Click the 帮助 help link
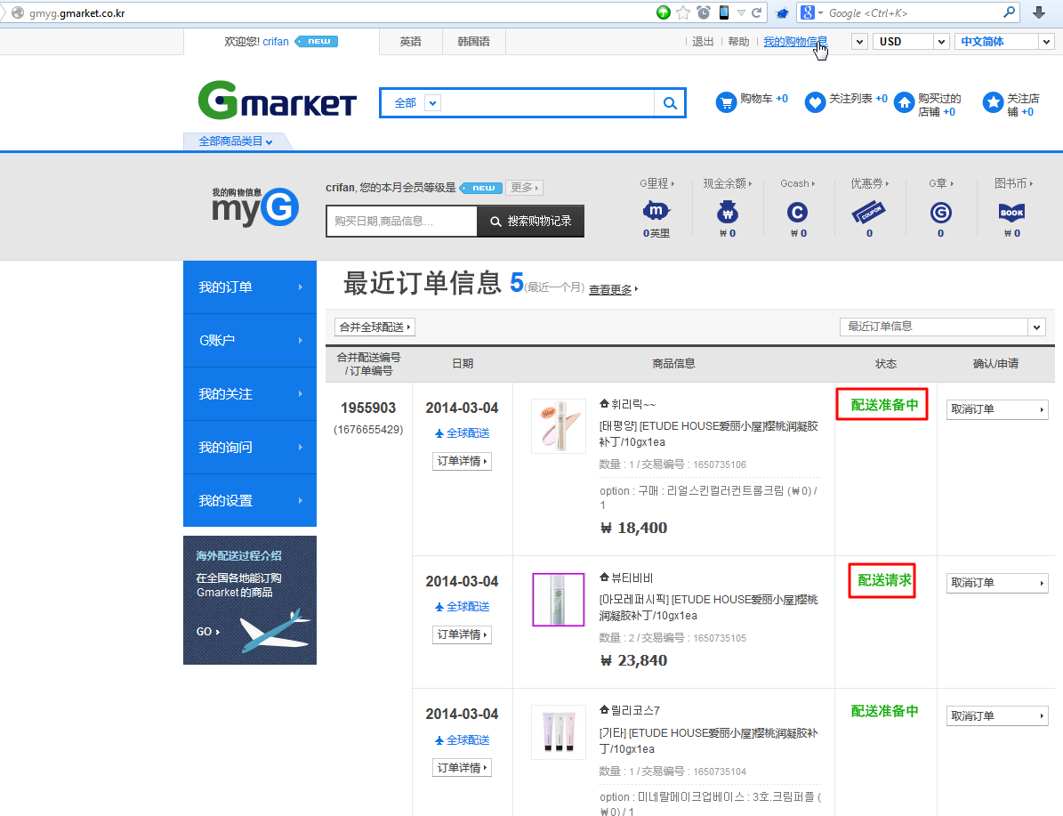The image size is (1063, 816). click(x=738, y=41)
